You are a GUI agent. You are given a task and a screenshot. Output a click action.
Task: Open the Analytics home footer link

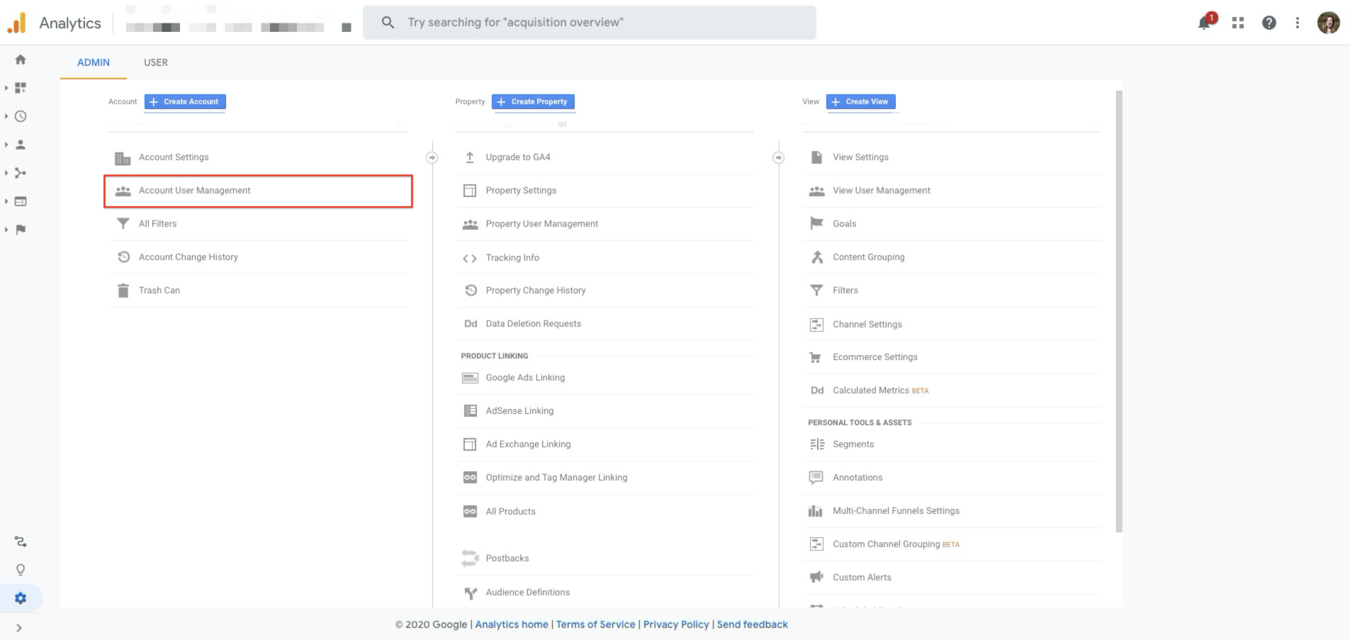click(512, 624)
